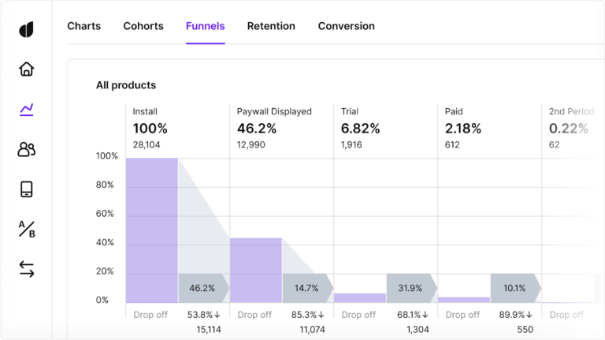
Task: Open the Conversion tab
Action: (346, 26)
